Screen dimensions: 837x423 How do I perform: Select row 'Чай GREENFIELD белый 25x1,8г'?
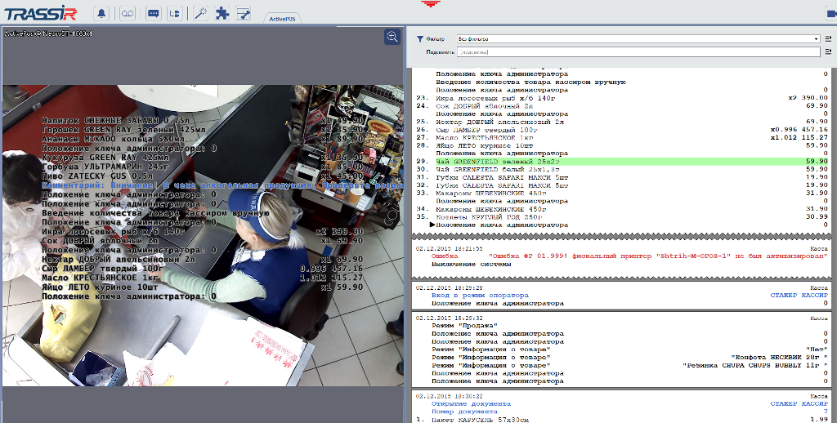tap(622, 169)
